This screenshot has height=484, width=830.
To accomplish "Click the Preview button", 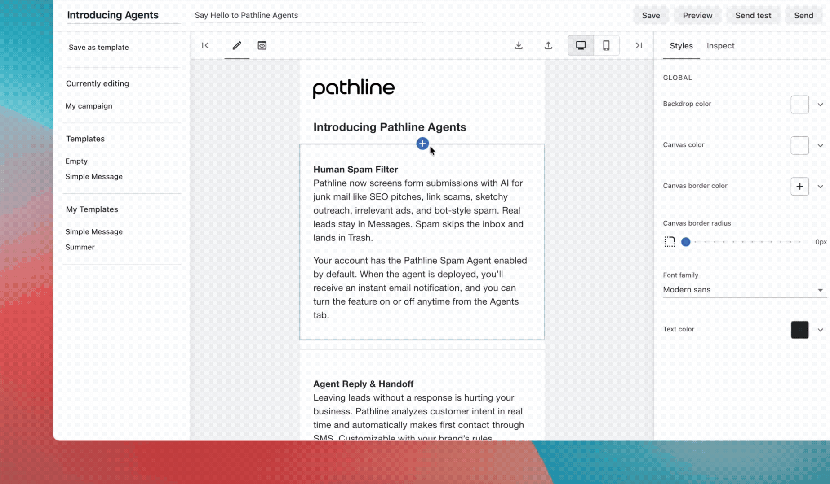I will (x=697, y=15).
